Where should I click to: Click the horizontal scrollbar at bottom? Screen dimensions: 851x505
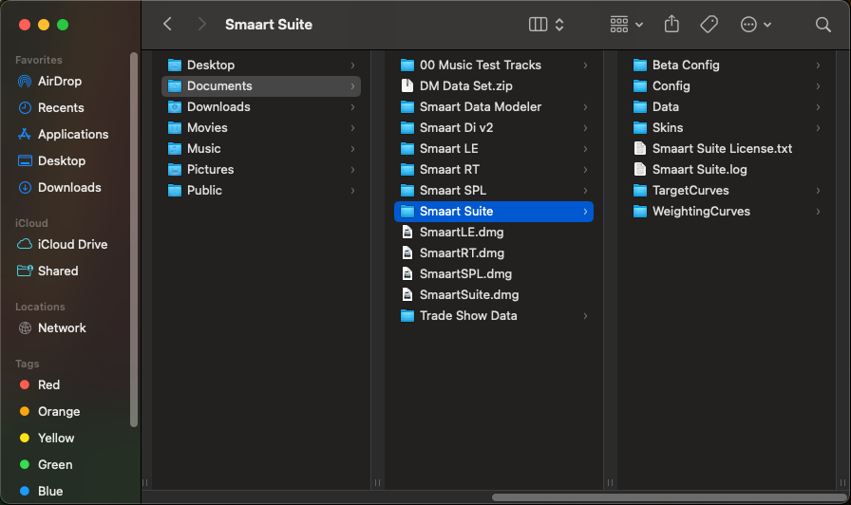click(x=670, y=497)
